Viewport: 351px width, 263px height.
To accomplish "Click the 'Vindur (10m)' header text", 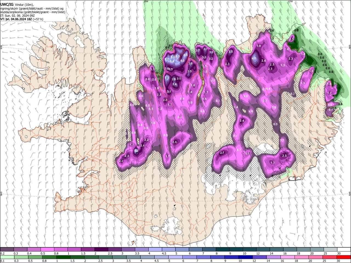I will point(24,4).
